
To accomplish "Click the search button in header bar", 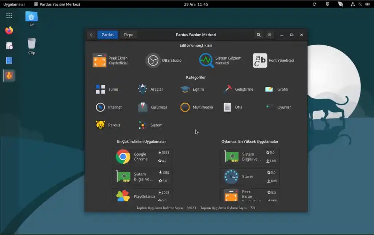I will 259,35.
